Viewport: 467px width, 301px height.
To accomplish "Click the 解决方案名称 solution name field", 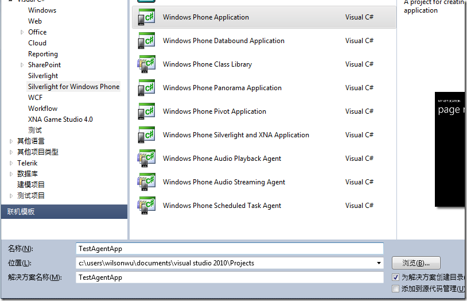I will [x=229, y=277].
